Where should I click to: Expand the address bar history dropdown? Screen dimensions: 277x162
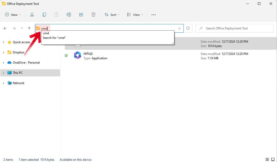click(x=179, y=28)
